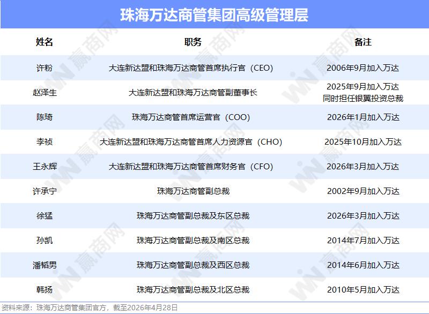Click the name 许承宁
The image size is (429, 314).
45,191
